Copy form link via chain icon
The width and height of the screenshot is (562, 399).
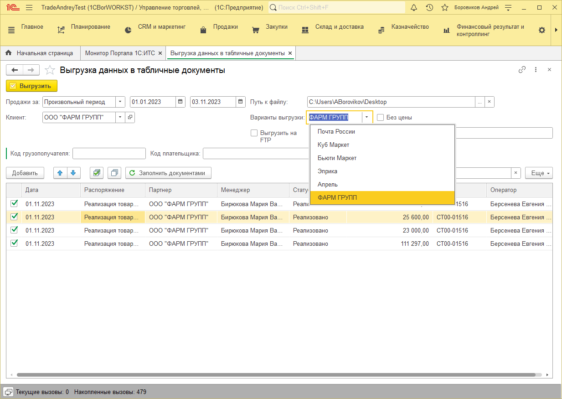pyautogui.click(x=522, y=70)
